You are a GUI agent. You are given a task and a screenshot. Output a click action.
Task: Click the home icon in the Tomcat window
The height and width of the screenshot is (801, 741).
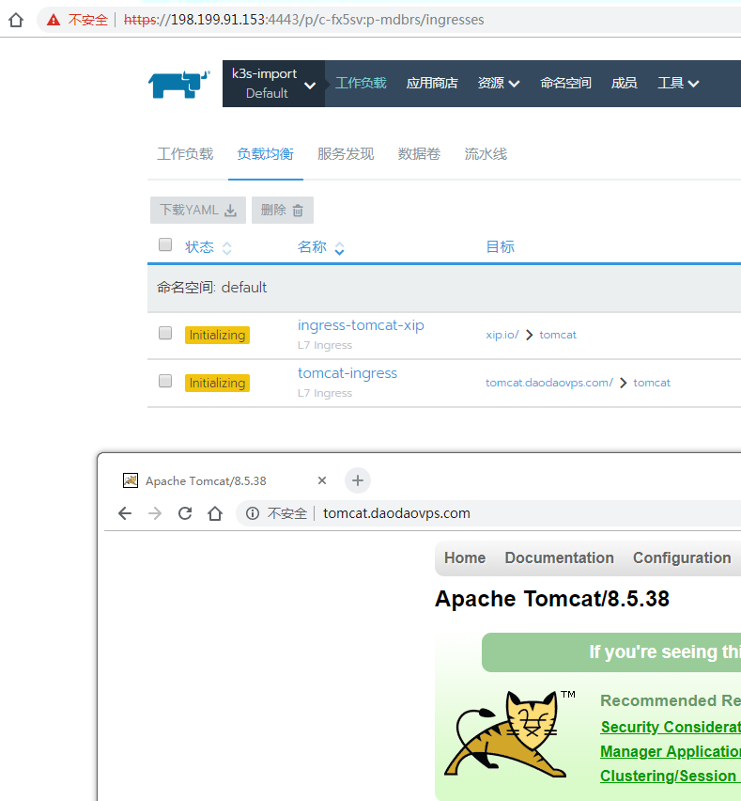tap(215, 513)
